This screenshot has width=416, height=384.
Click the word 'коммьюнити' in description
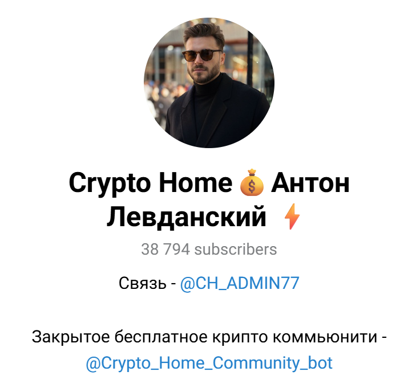(x=325, y=337)
